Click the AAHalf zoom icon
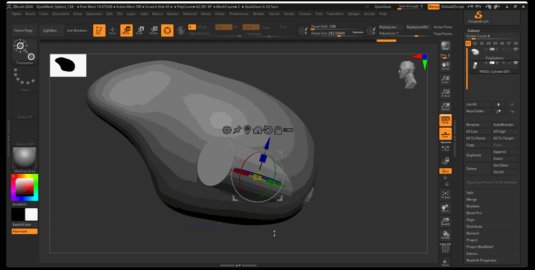 pyautogui.click(x=445, y=107)
